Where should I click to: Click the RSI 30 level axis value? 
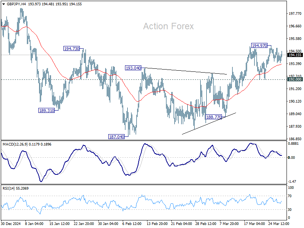(x=290, y=210)
